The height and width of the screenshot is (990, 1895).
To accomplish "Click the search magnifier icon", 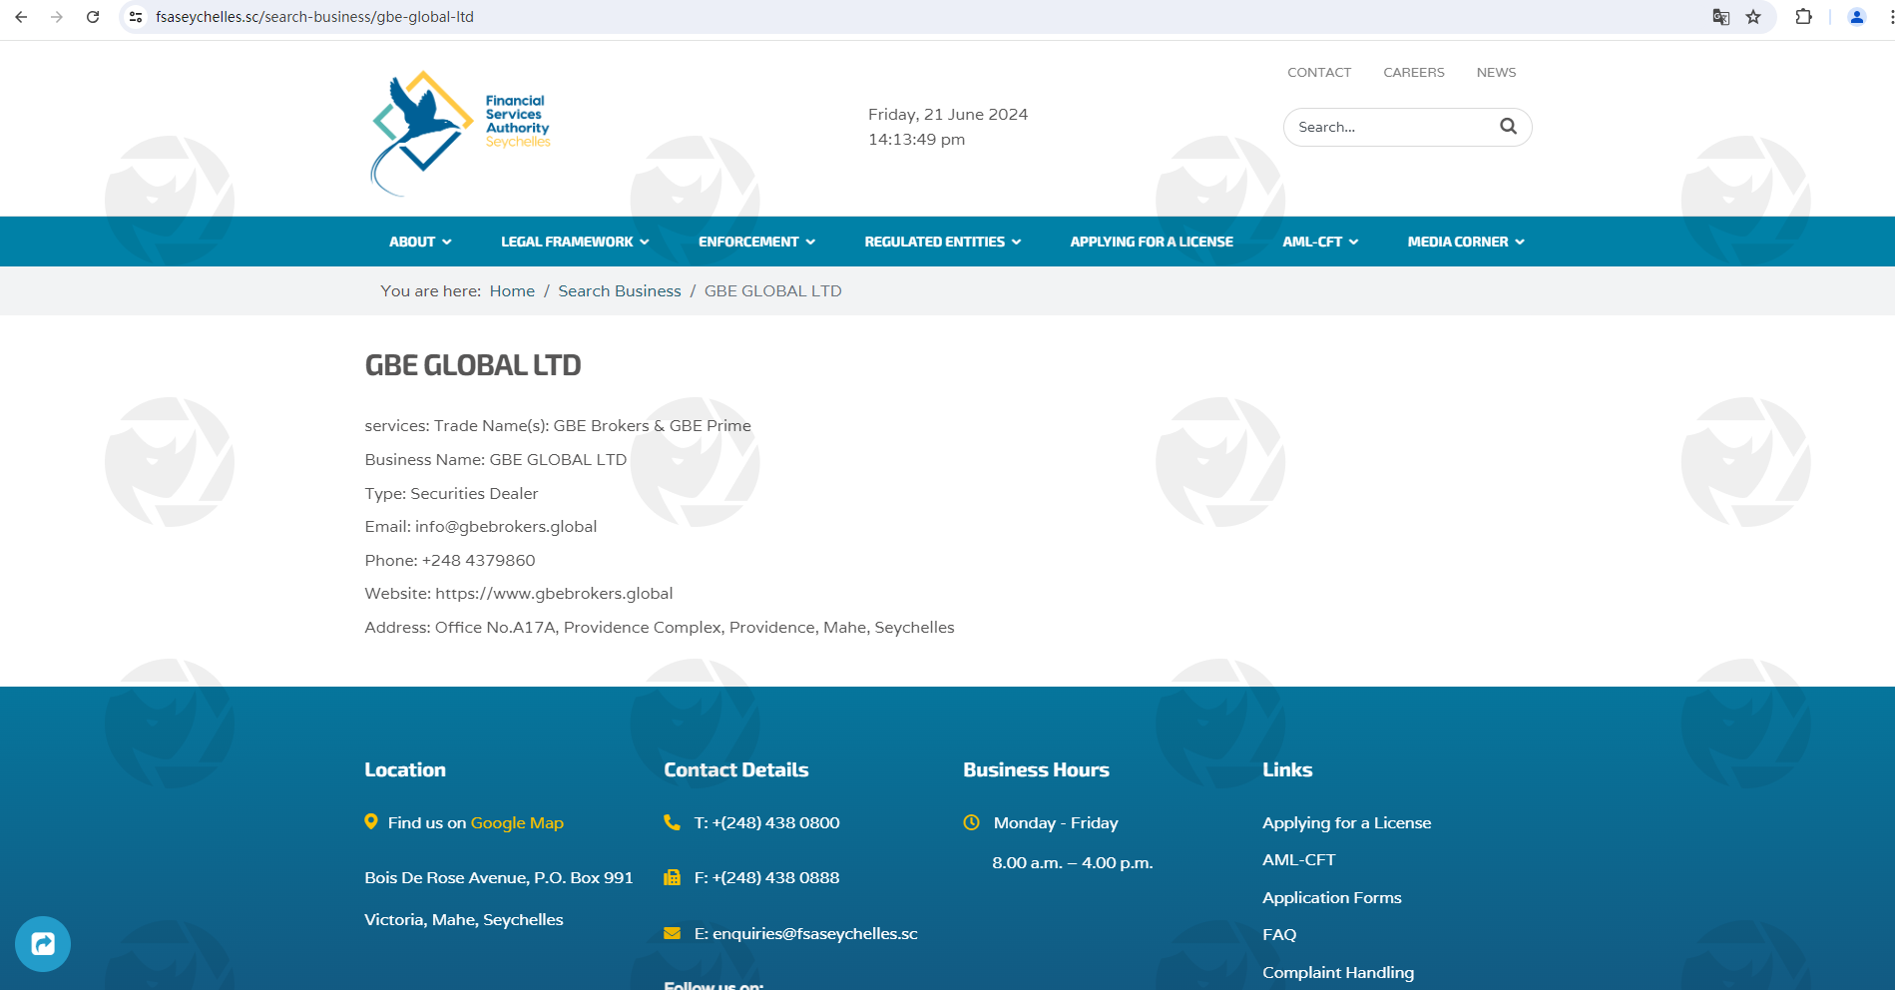I will click(1508, 127).
